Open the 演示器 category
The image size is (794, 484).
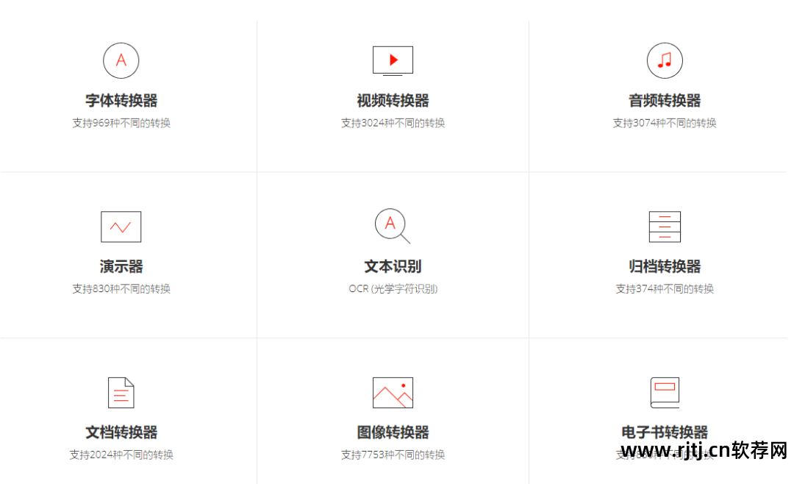coord(121,267)
